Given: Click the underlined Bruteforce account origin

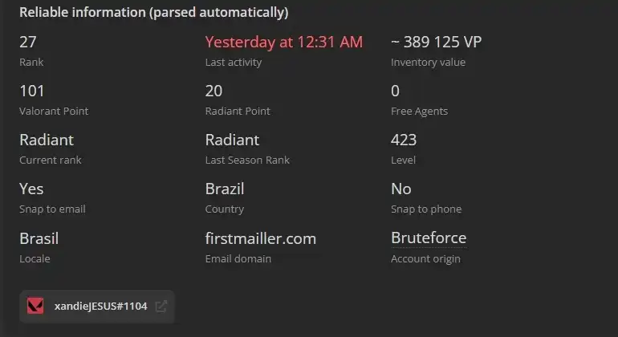Looking at the screenshot, I should coord(429,238).
